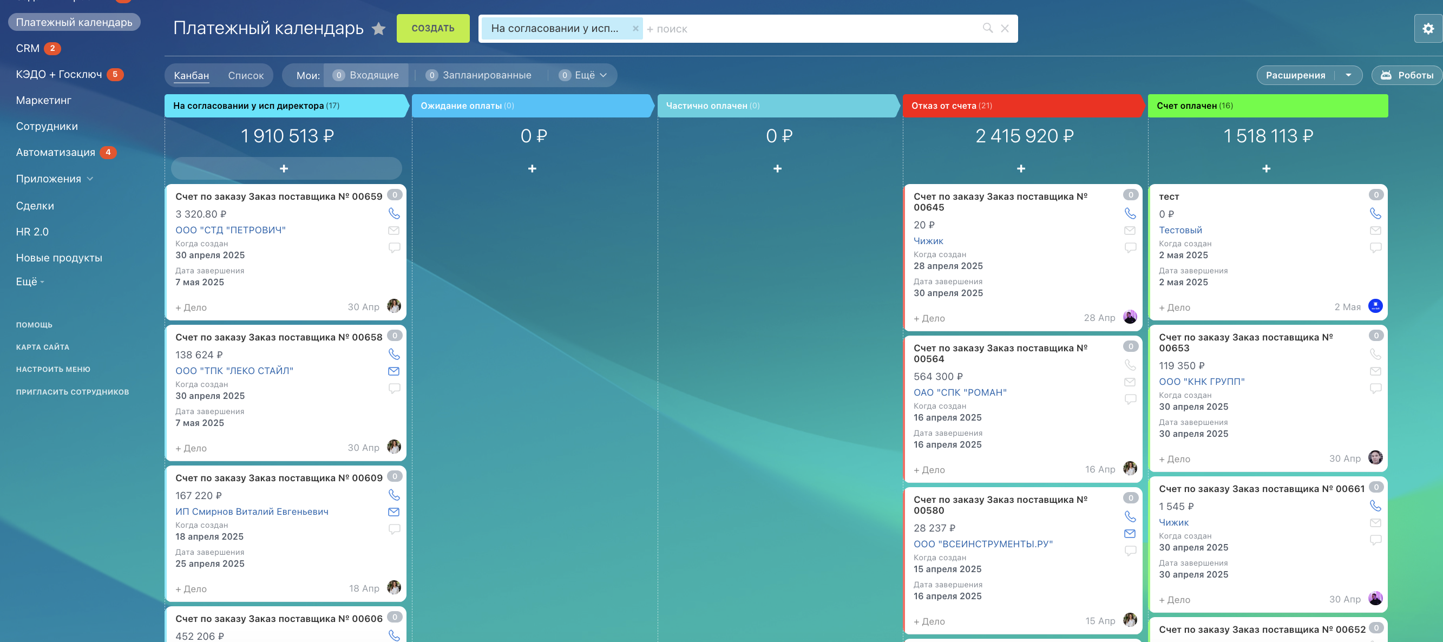The height and width of the screenshot is (642, 1443).
Task: Open kanban settings gear icon
Action: (x=1428, y=29)
